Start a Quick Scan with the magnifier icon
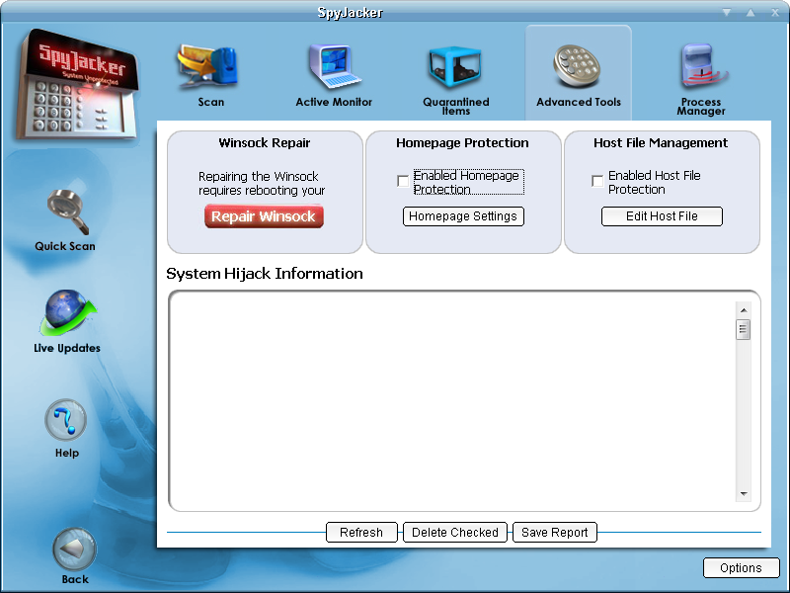 pyautogui.click(x=68, y=211)
